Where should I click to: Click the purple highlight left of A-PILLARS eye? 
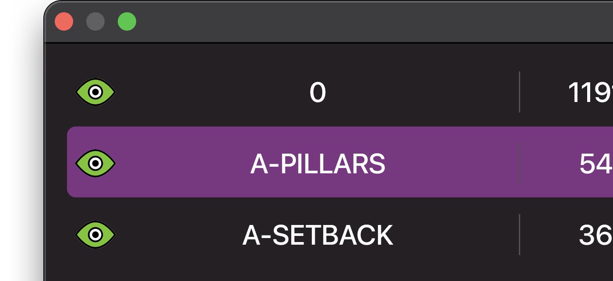click(x=71, y=163)
